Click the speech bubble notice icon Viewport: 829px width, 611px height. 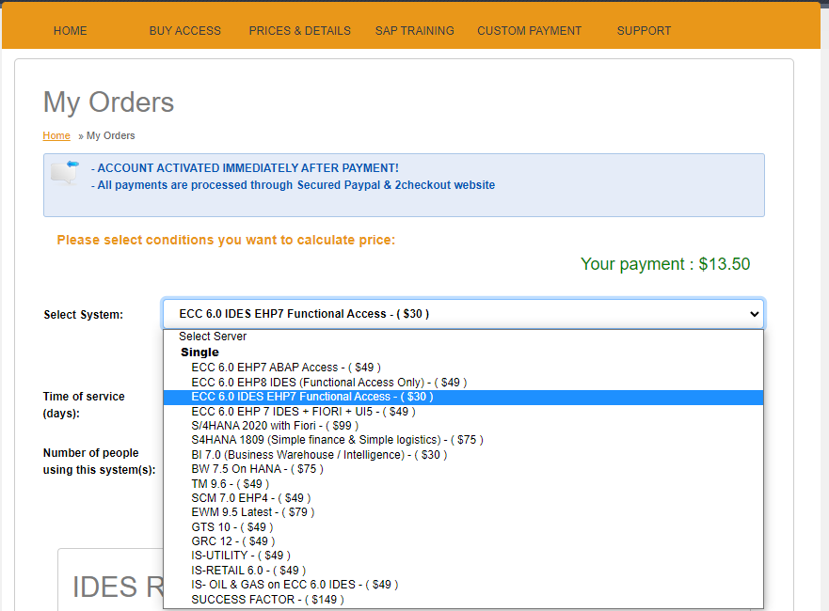click(65, 172)
